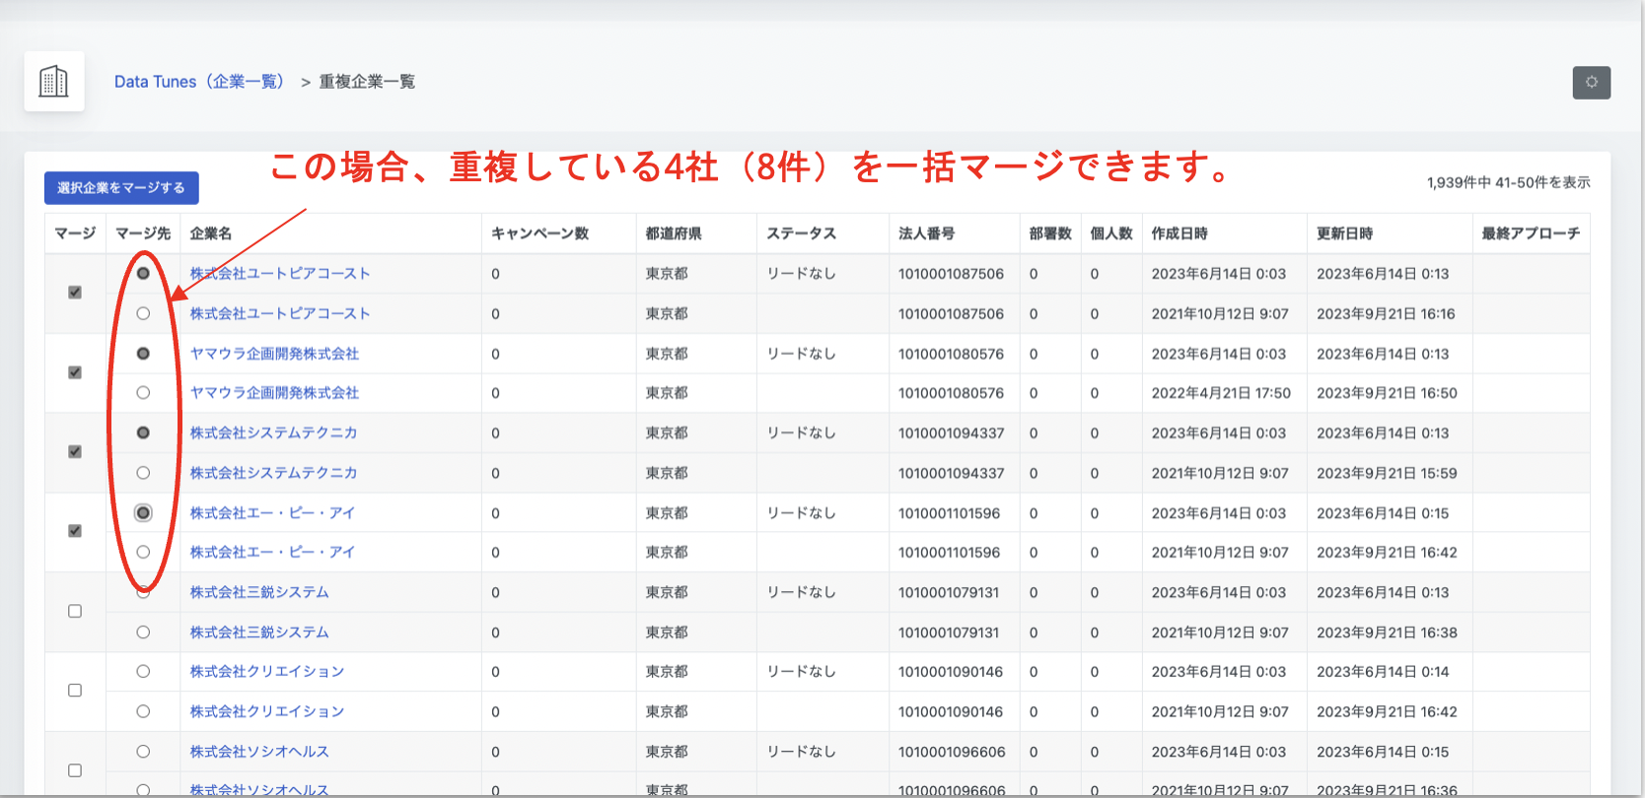1645x798 pixels.
Task: Select merge-target radio for クリエイション row with リードなし
Action: click(143, 672)
